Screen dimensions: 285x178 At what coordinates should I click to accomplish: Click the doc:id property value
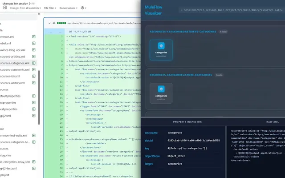tap(194, 141)
